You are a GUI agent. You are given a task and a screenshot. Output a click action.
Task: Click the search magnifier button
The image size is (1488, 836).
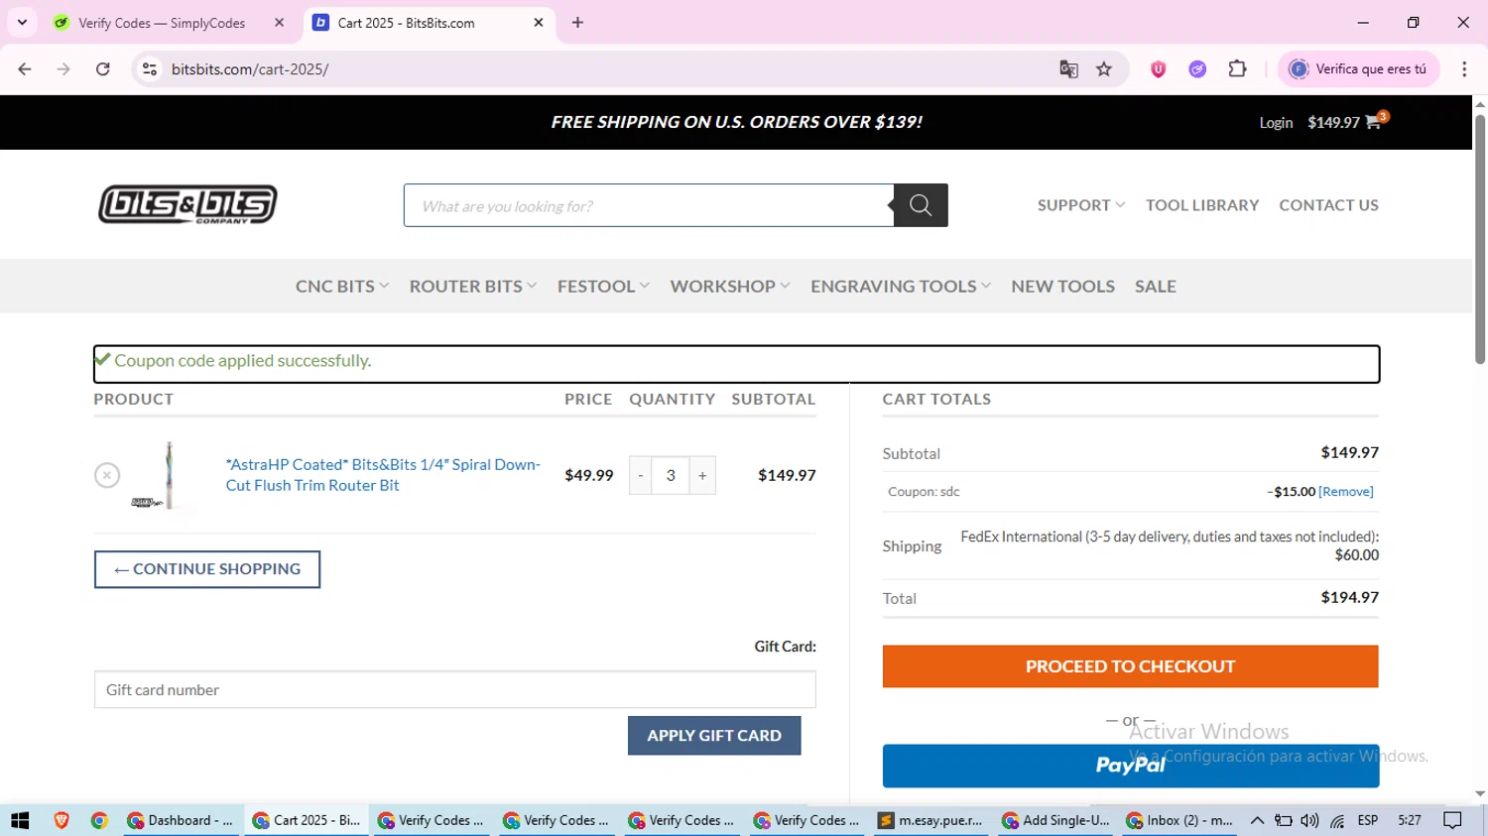921,205
